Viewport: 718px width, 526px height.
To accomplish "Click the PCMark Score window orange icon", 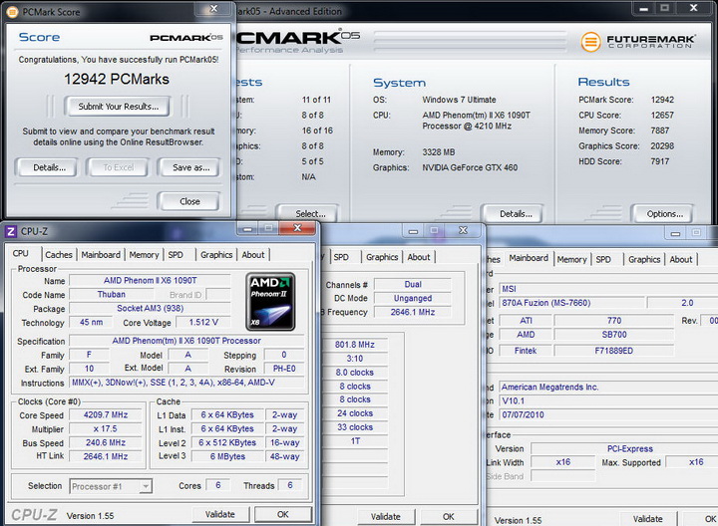I will (13, 12).
